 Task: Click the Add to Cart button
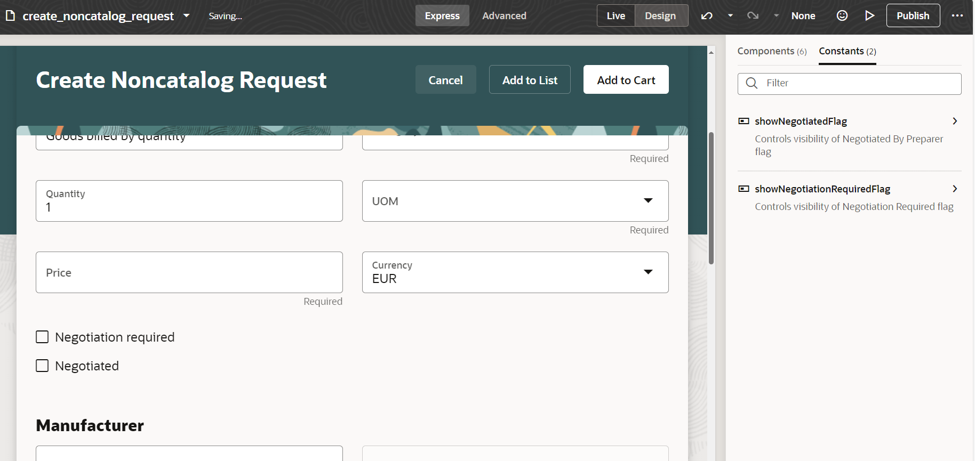(x=626, y=80)
